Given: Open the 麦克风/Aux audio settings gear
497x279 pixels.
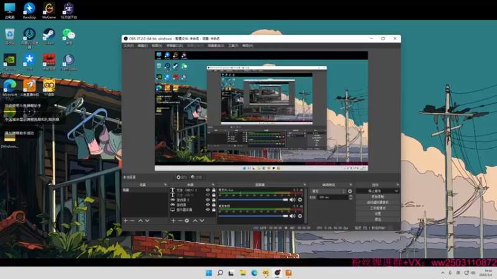Looking at the screenshot, I should (x=300, y=200).
